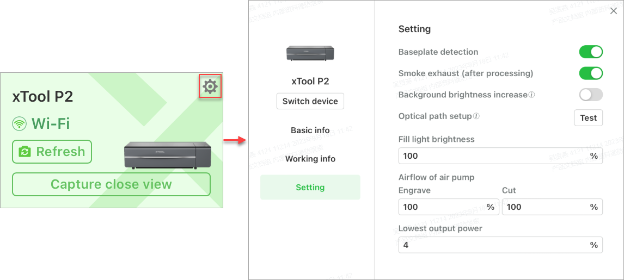Click the Refresh button
Image resolution: width=624 pixels, height=280 pixels.
pos(52,152)
